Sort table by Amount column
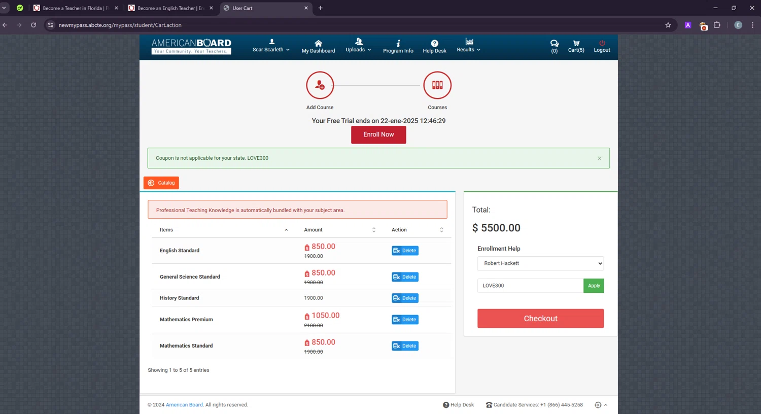761x414 pixels. point(339,230)
